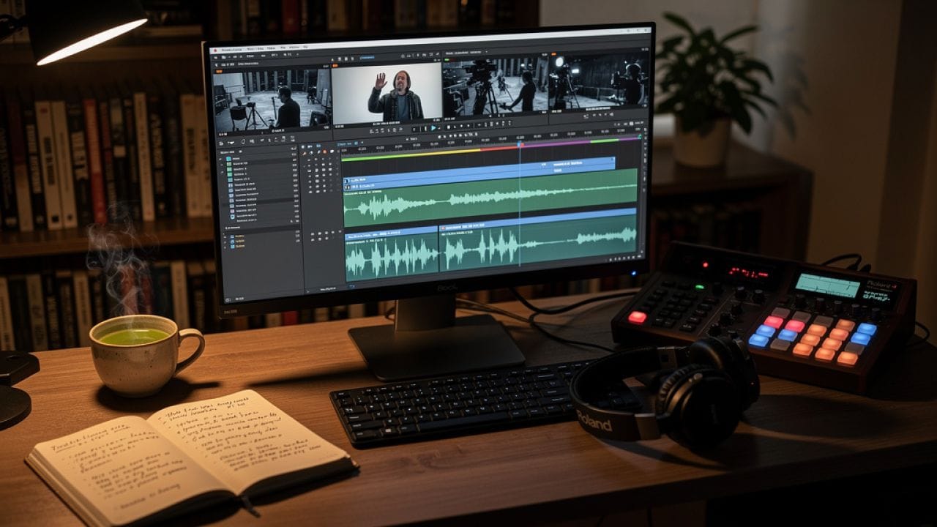
Task: Click the green badge above the camera operator preview
Action: [x=447, y=59]
